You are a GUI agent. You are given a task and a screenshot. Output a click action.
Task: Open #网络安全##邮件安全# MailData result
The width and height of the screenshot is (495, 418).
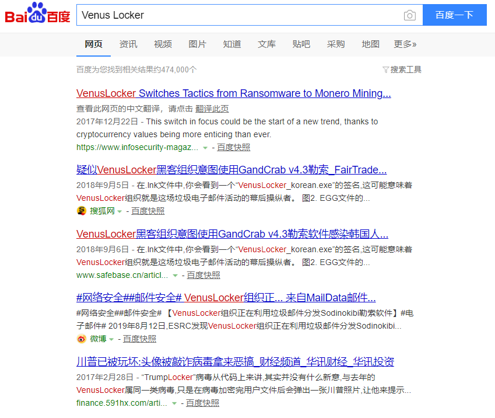(226, 298)
